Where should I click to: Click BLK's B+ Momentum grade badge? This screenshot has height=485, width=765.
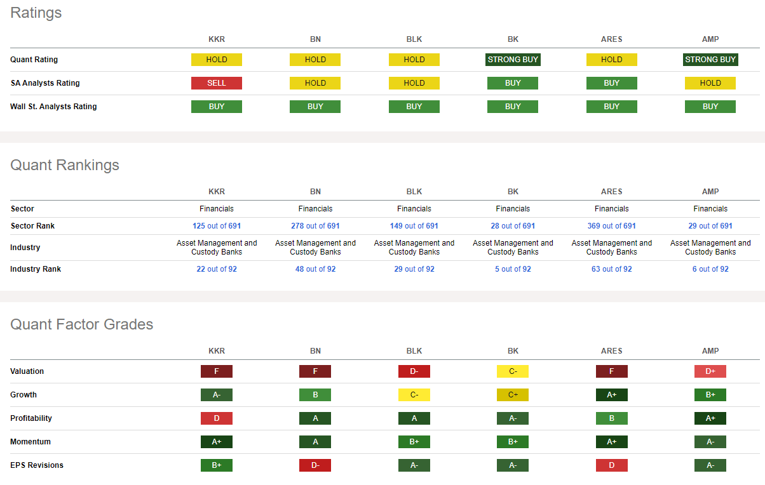414,442
